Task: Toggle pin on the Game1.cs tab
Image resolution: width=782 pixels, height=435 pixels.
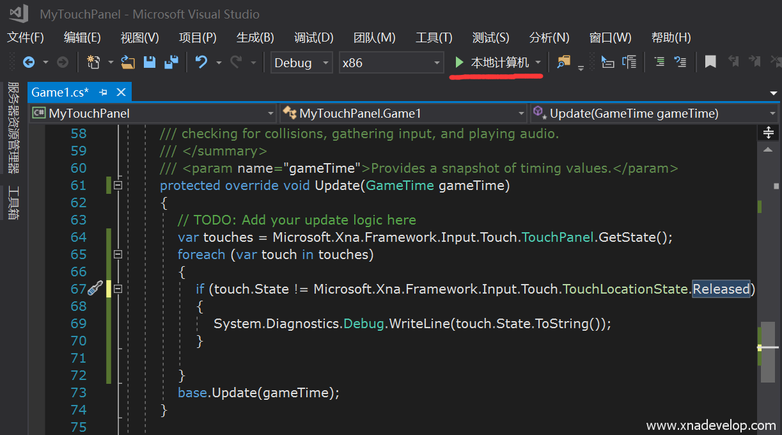Action: click(104, 93)
